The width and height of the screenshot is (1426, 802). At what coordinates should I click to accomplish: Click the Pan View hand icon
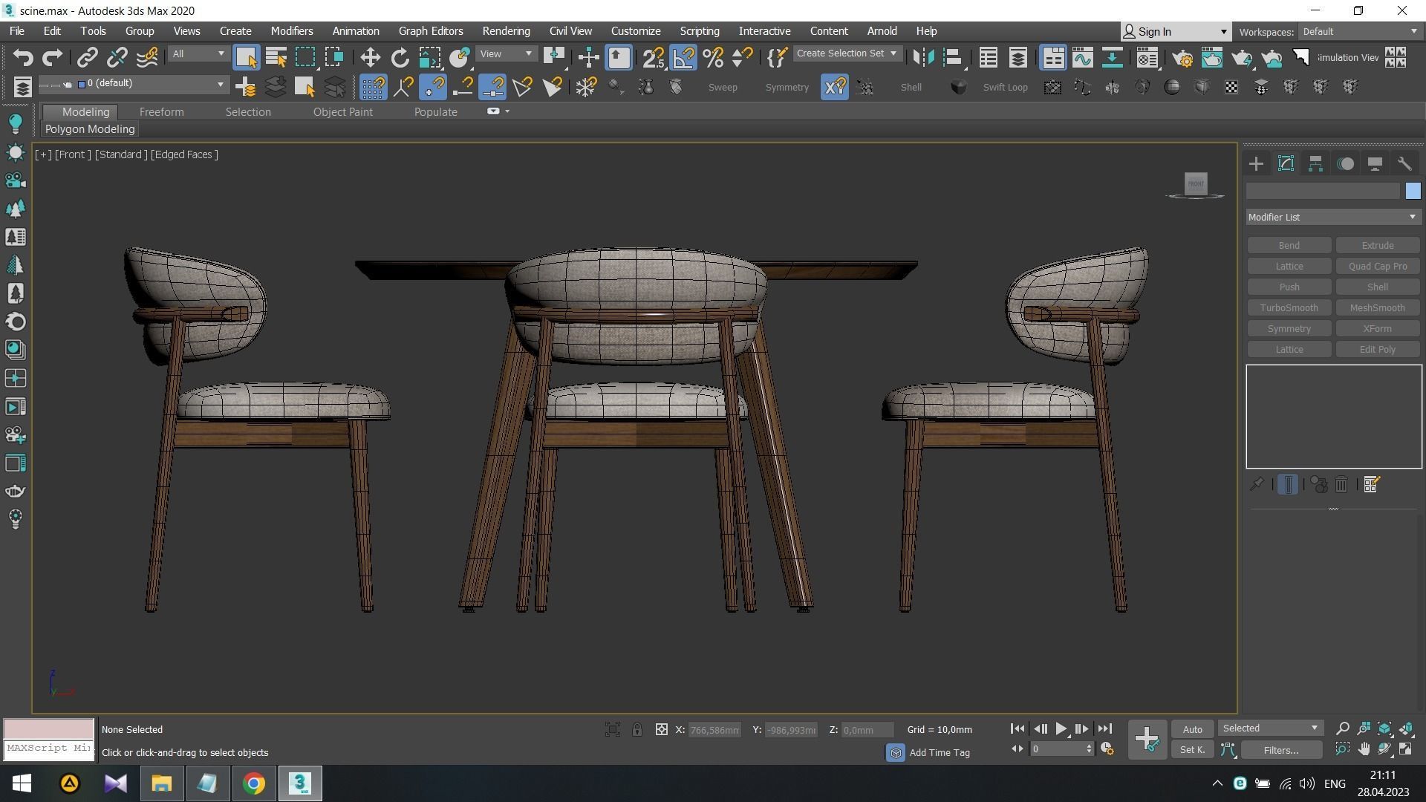(x=1364, y=749)
